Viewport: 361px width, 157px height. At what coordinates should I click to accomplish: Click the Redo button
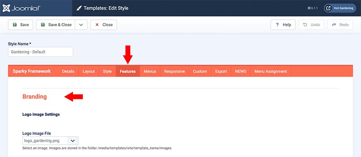[x=340, y=25]
